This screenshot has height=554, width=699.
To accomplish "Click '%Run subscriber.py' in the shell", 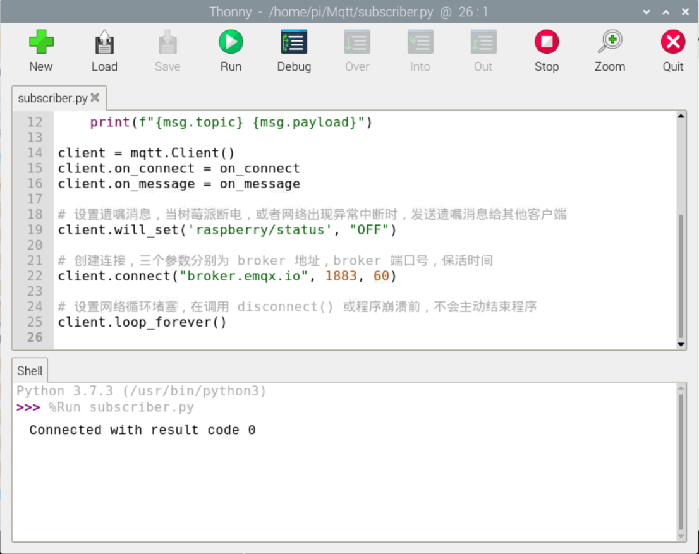I will (x=121, y=407).
